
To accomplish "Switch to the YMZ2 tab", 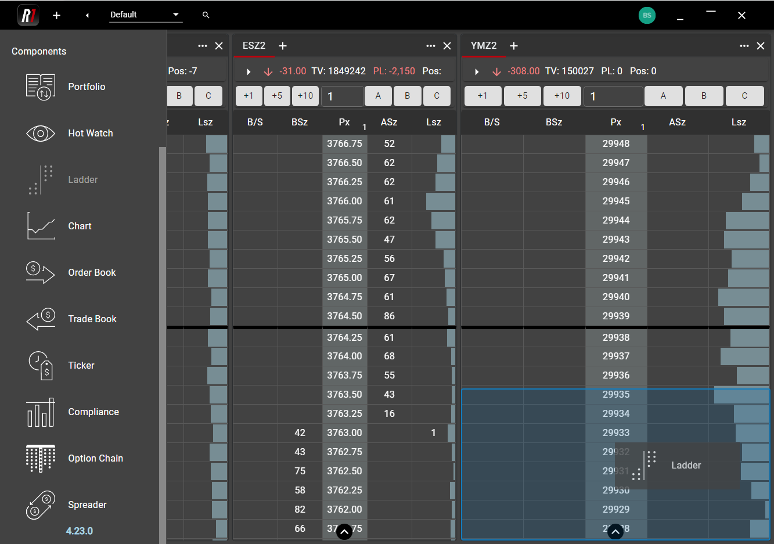I will point(483,46).
